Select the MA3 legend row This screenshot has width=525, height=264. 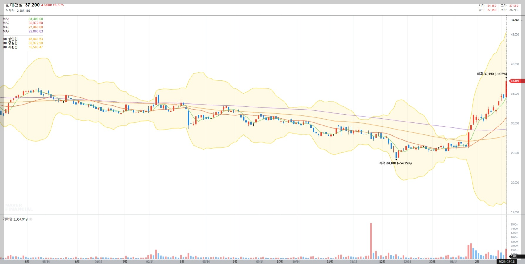tap(23, 27)
